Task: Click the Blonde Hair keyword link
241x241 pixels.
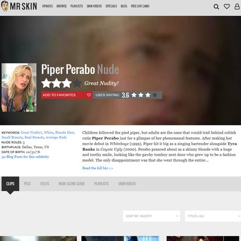Action: 64,133
